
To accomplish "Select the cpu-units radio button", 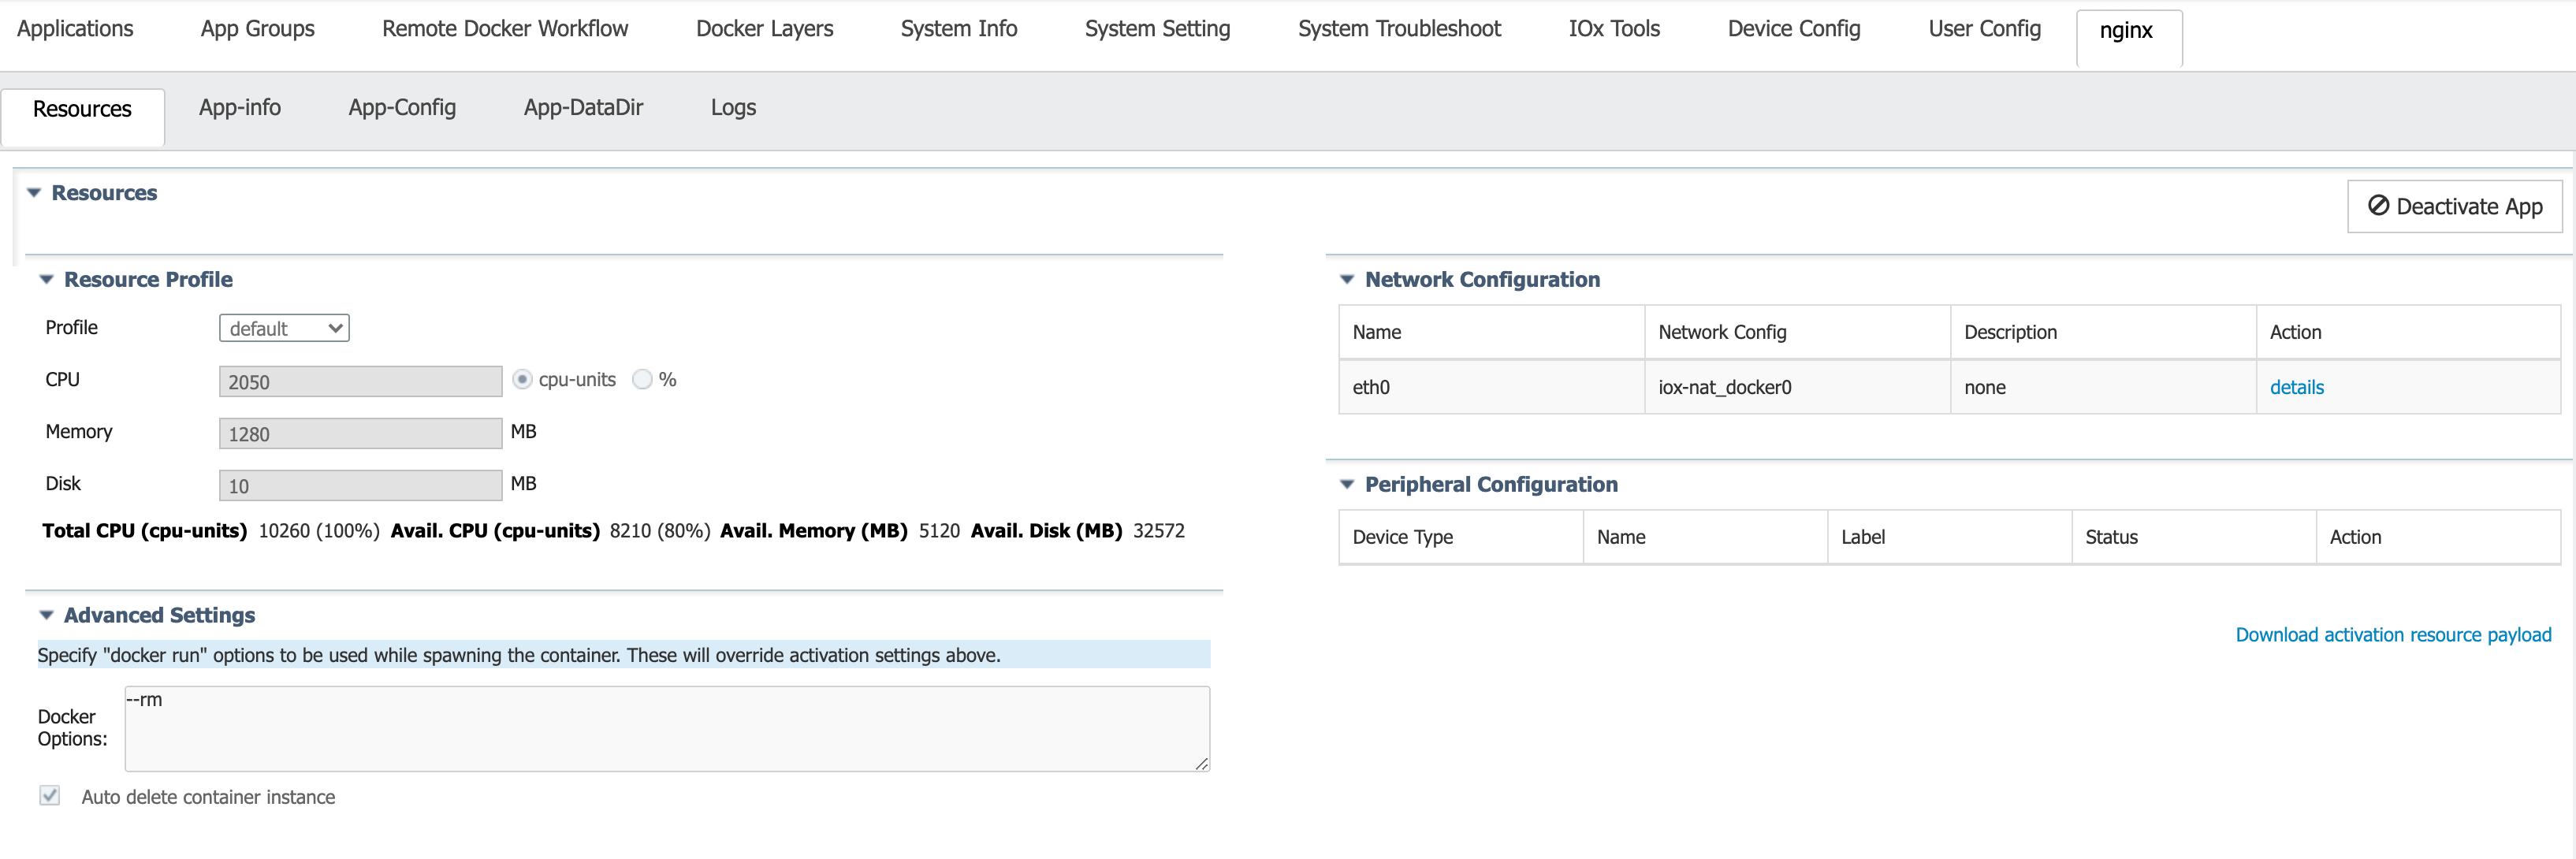I will point(522,379).
